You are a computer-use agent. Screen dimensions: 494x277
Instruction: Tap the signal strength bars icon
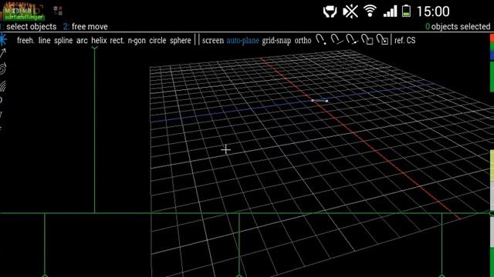click(x=390, y=12)
